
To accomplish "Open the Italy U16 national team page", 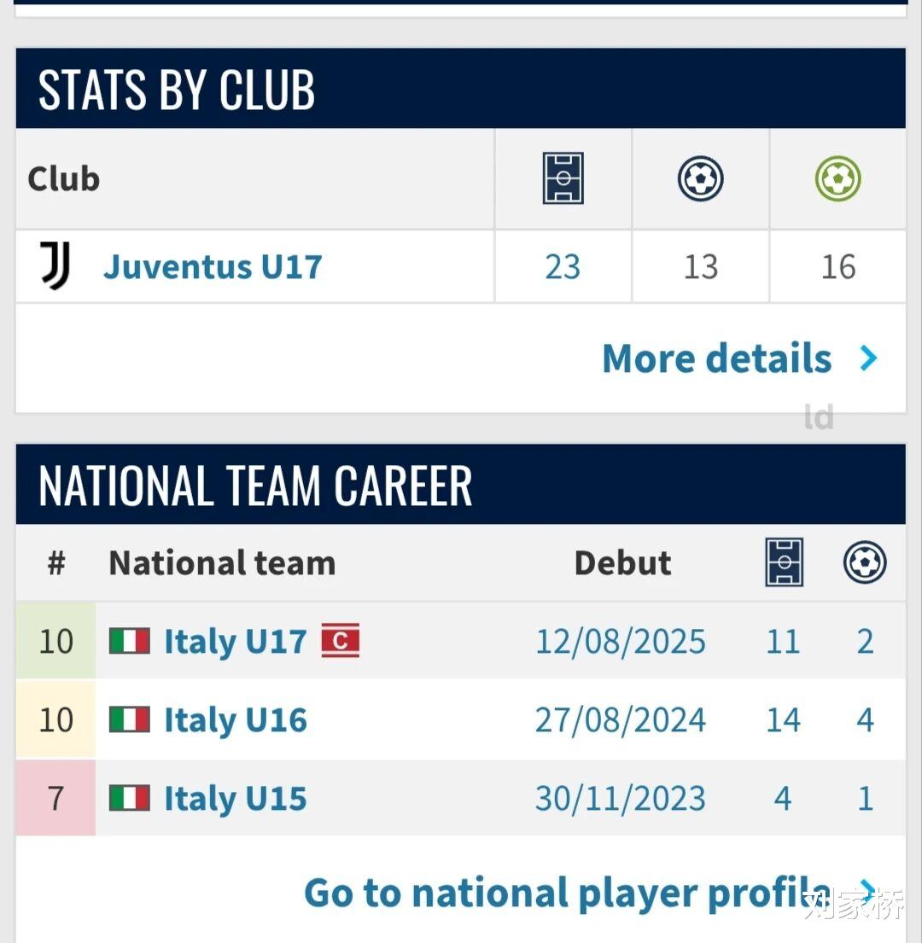I will 235,720.
